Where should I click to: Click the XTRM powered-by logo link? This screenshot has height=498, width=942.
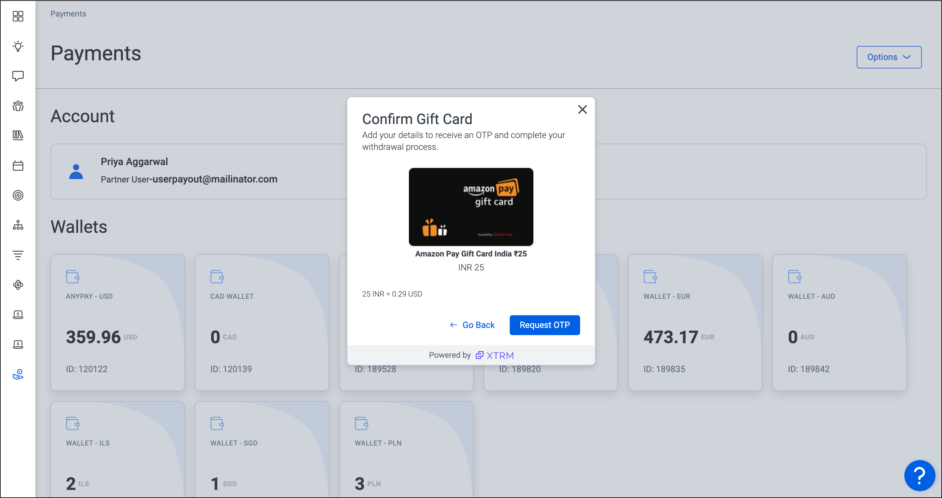click(494, 355)
